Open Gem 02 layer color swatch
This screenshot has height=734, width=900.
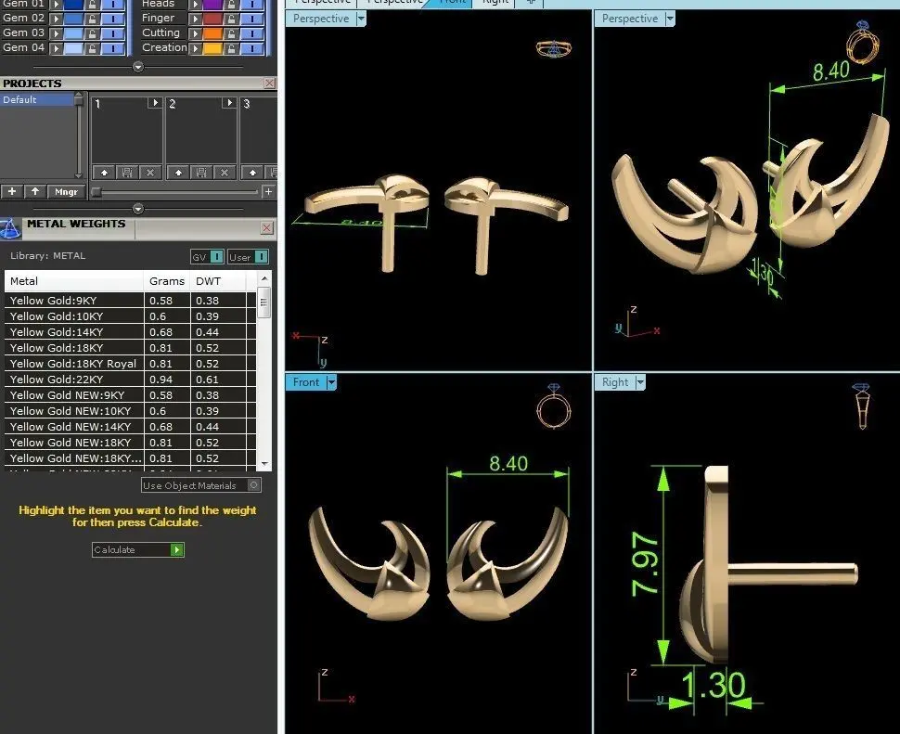(x=73, y=19)
